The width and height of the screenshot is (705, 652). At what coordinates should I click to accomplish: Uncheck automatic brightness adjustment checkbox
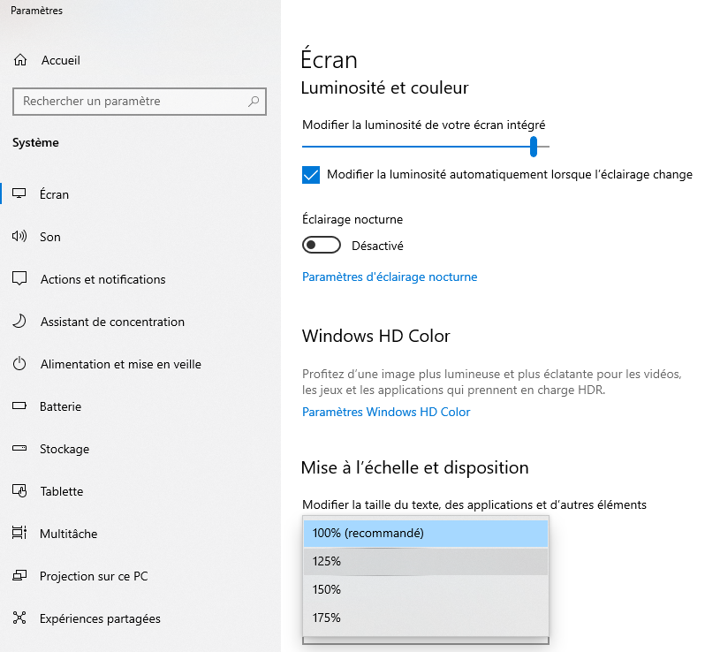pos(311,175)
